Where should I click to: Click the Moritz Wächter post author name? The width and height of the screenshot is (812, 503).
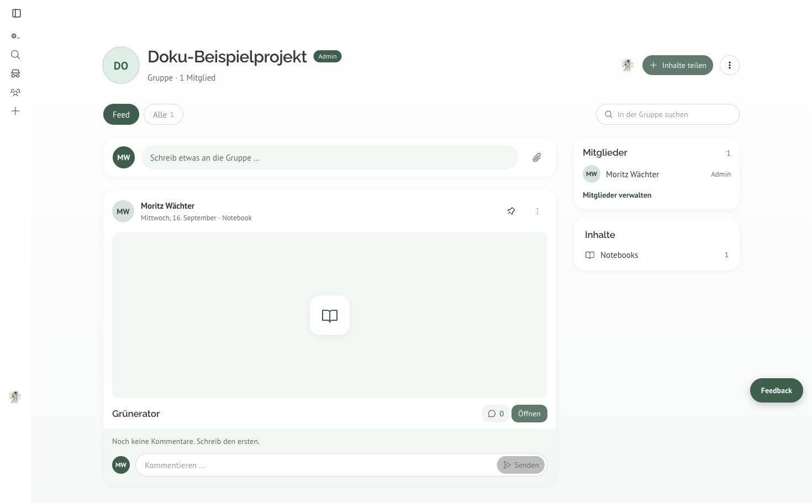167,206
